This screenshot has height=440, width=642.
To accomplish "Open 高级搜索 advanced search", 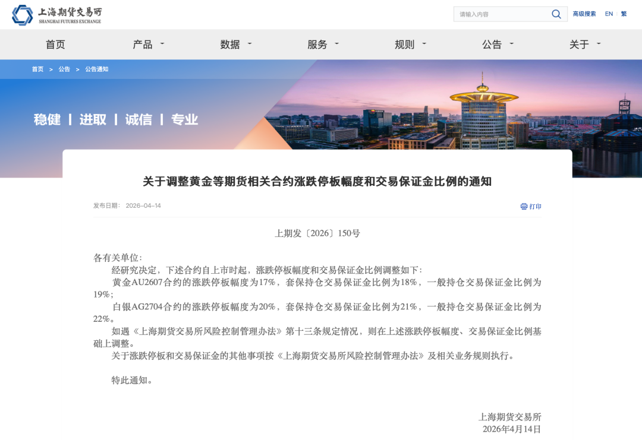I will 583,14.
